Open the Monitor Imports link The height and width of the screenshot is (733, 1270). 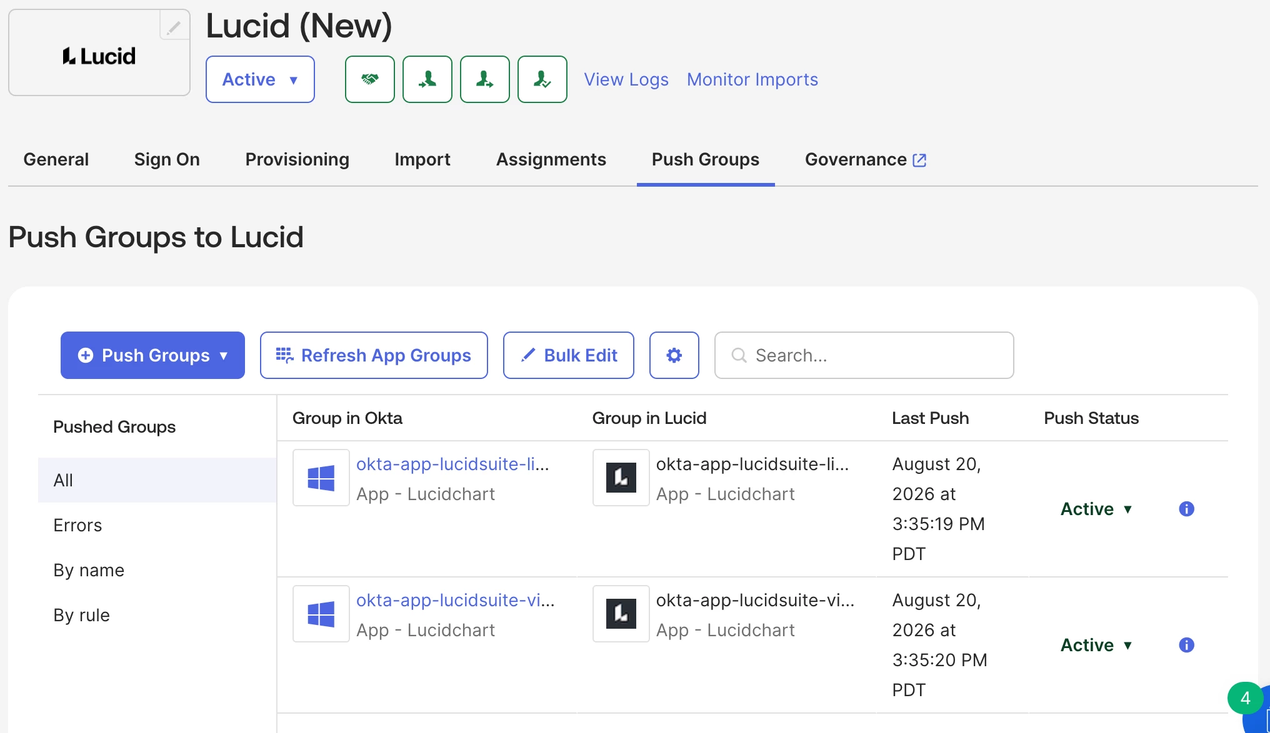752,79
